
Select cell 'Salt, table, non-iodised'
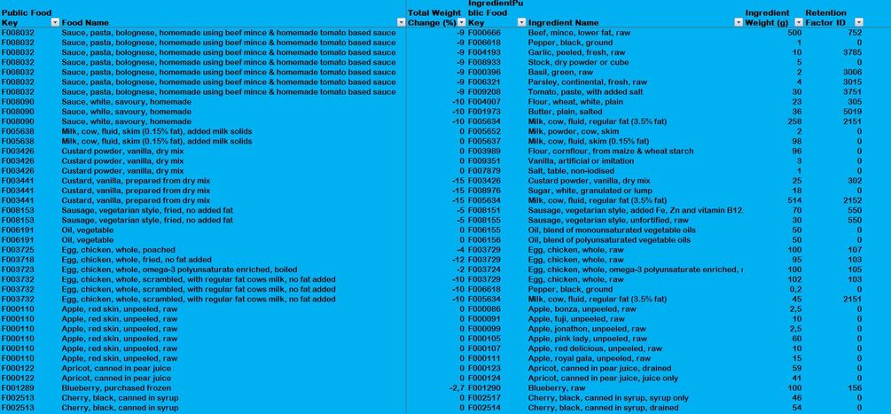point(572,171)
